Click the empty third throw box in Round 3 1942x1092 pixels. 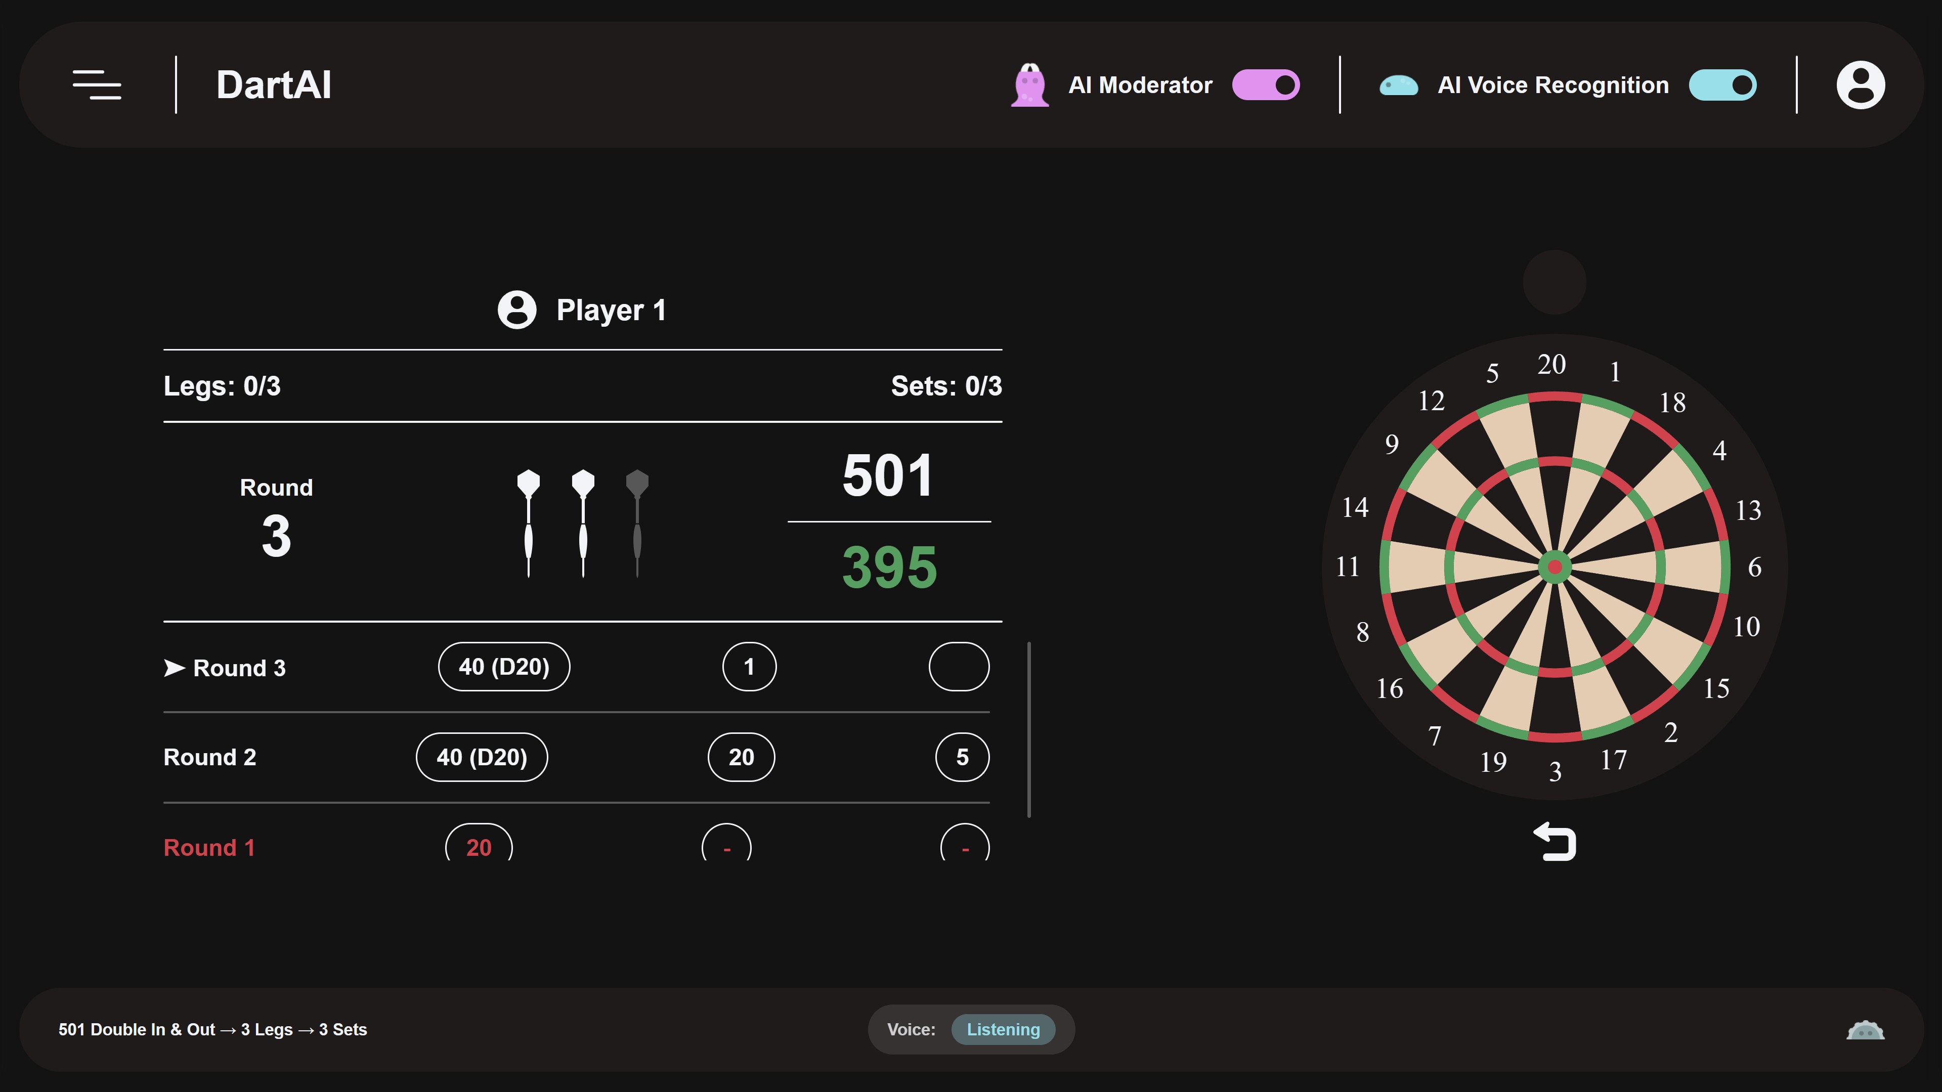pyautogui.click(x=959, y=667)
